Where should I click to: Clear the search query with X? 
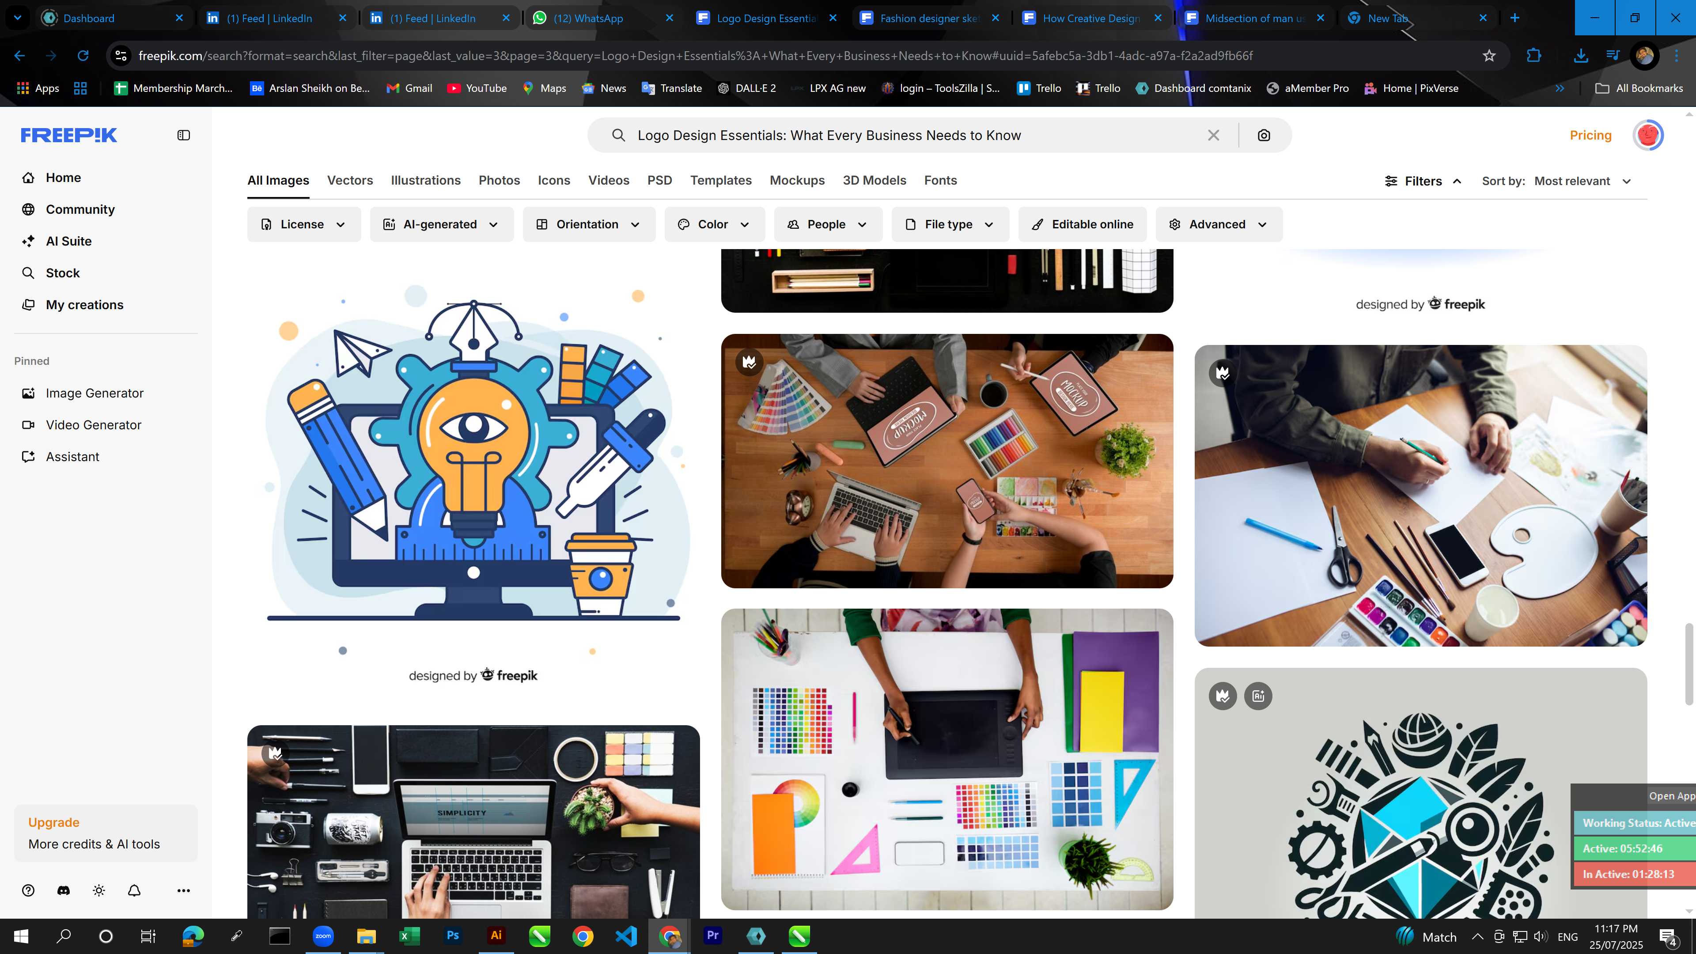click(1213, 135)
